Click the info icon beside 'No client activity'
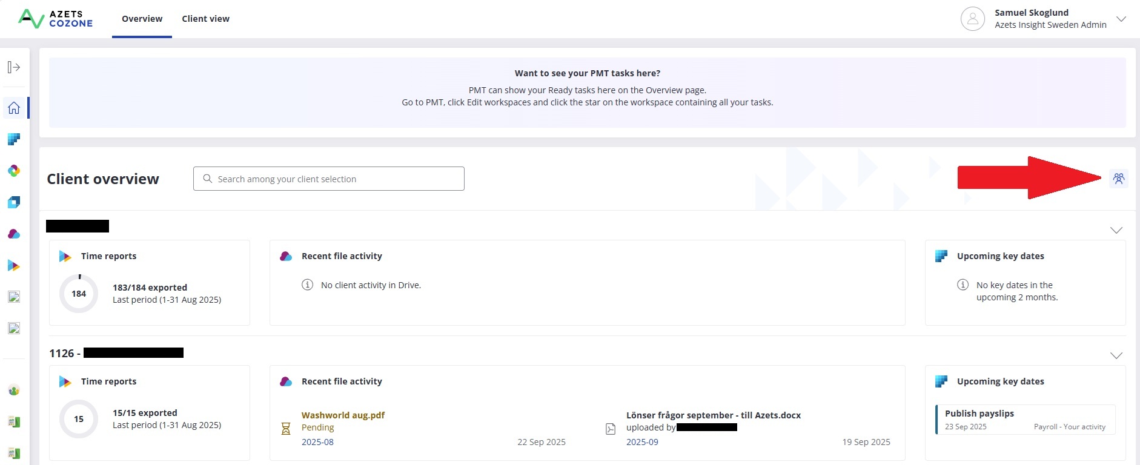 [308, 285]
